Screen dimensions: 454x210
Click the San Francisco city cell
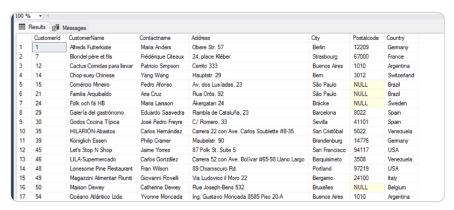[x=330, y=150]
